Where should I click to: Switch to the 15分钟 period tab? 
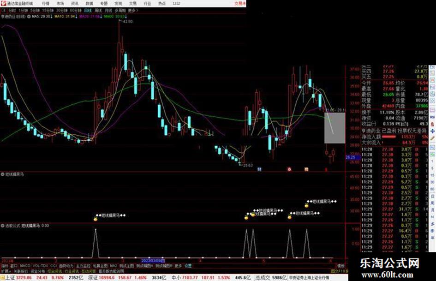[x=48, y=10]
